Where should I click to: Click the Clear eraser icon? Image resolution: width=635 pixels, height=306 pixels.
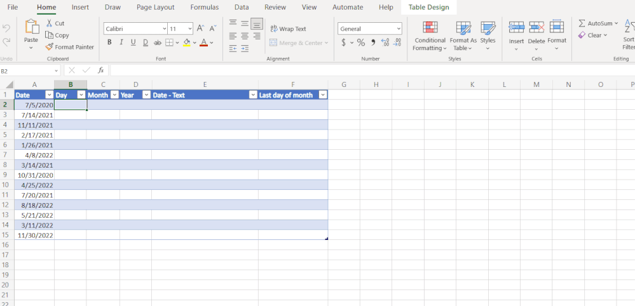[x=582, y=35]
